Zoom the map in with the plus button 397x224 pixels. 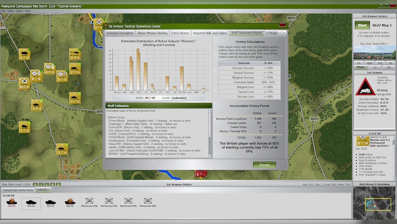(x=35, y=184)
